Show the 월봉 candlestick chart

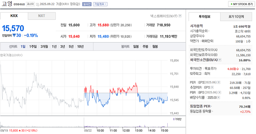coord(155,47)
